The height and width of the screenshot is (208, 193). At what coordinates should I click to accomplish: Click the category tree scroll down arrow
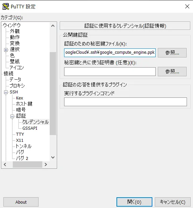[x=53, y=157]
